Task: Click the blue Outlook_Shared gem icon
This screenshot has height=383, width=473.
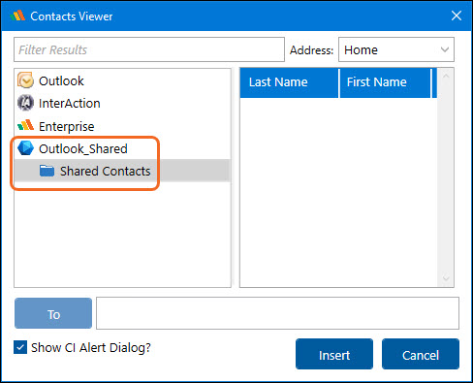Action: pos(25,148)
